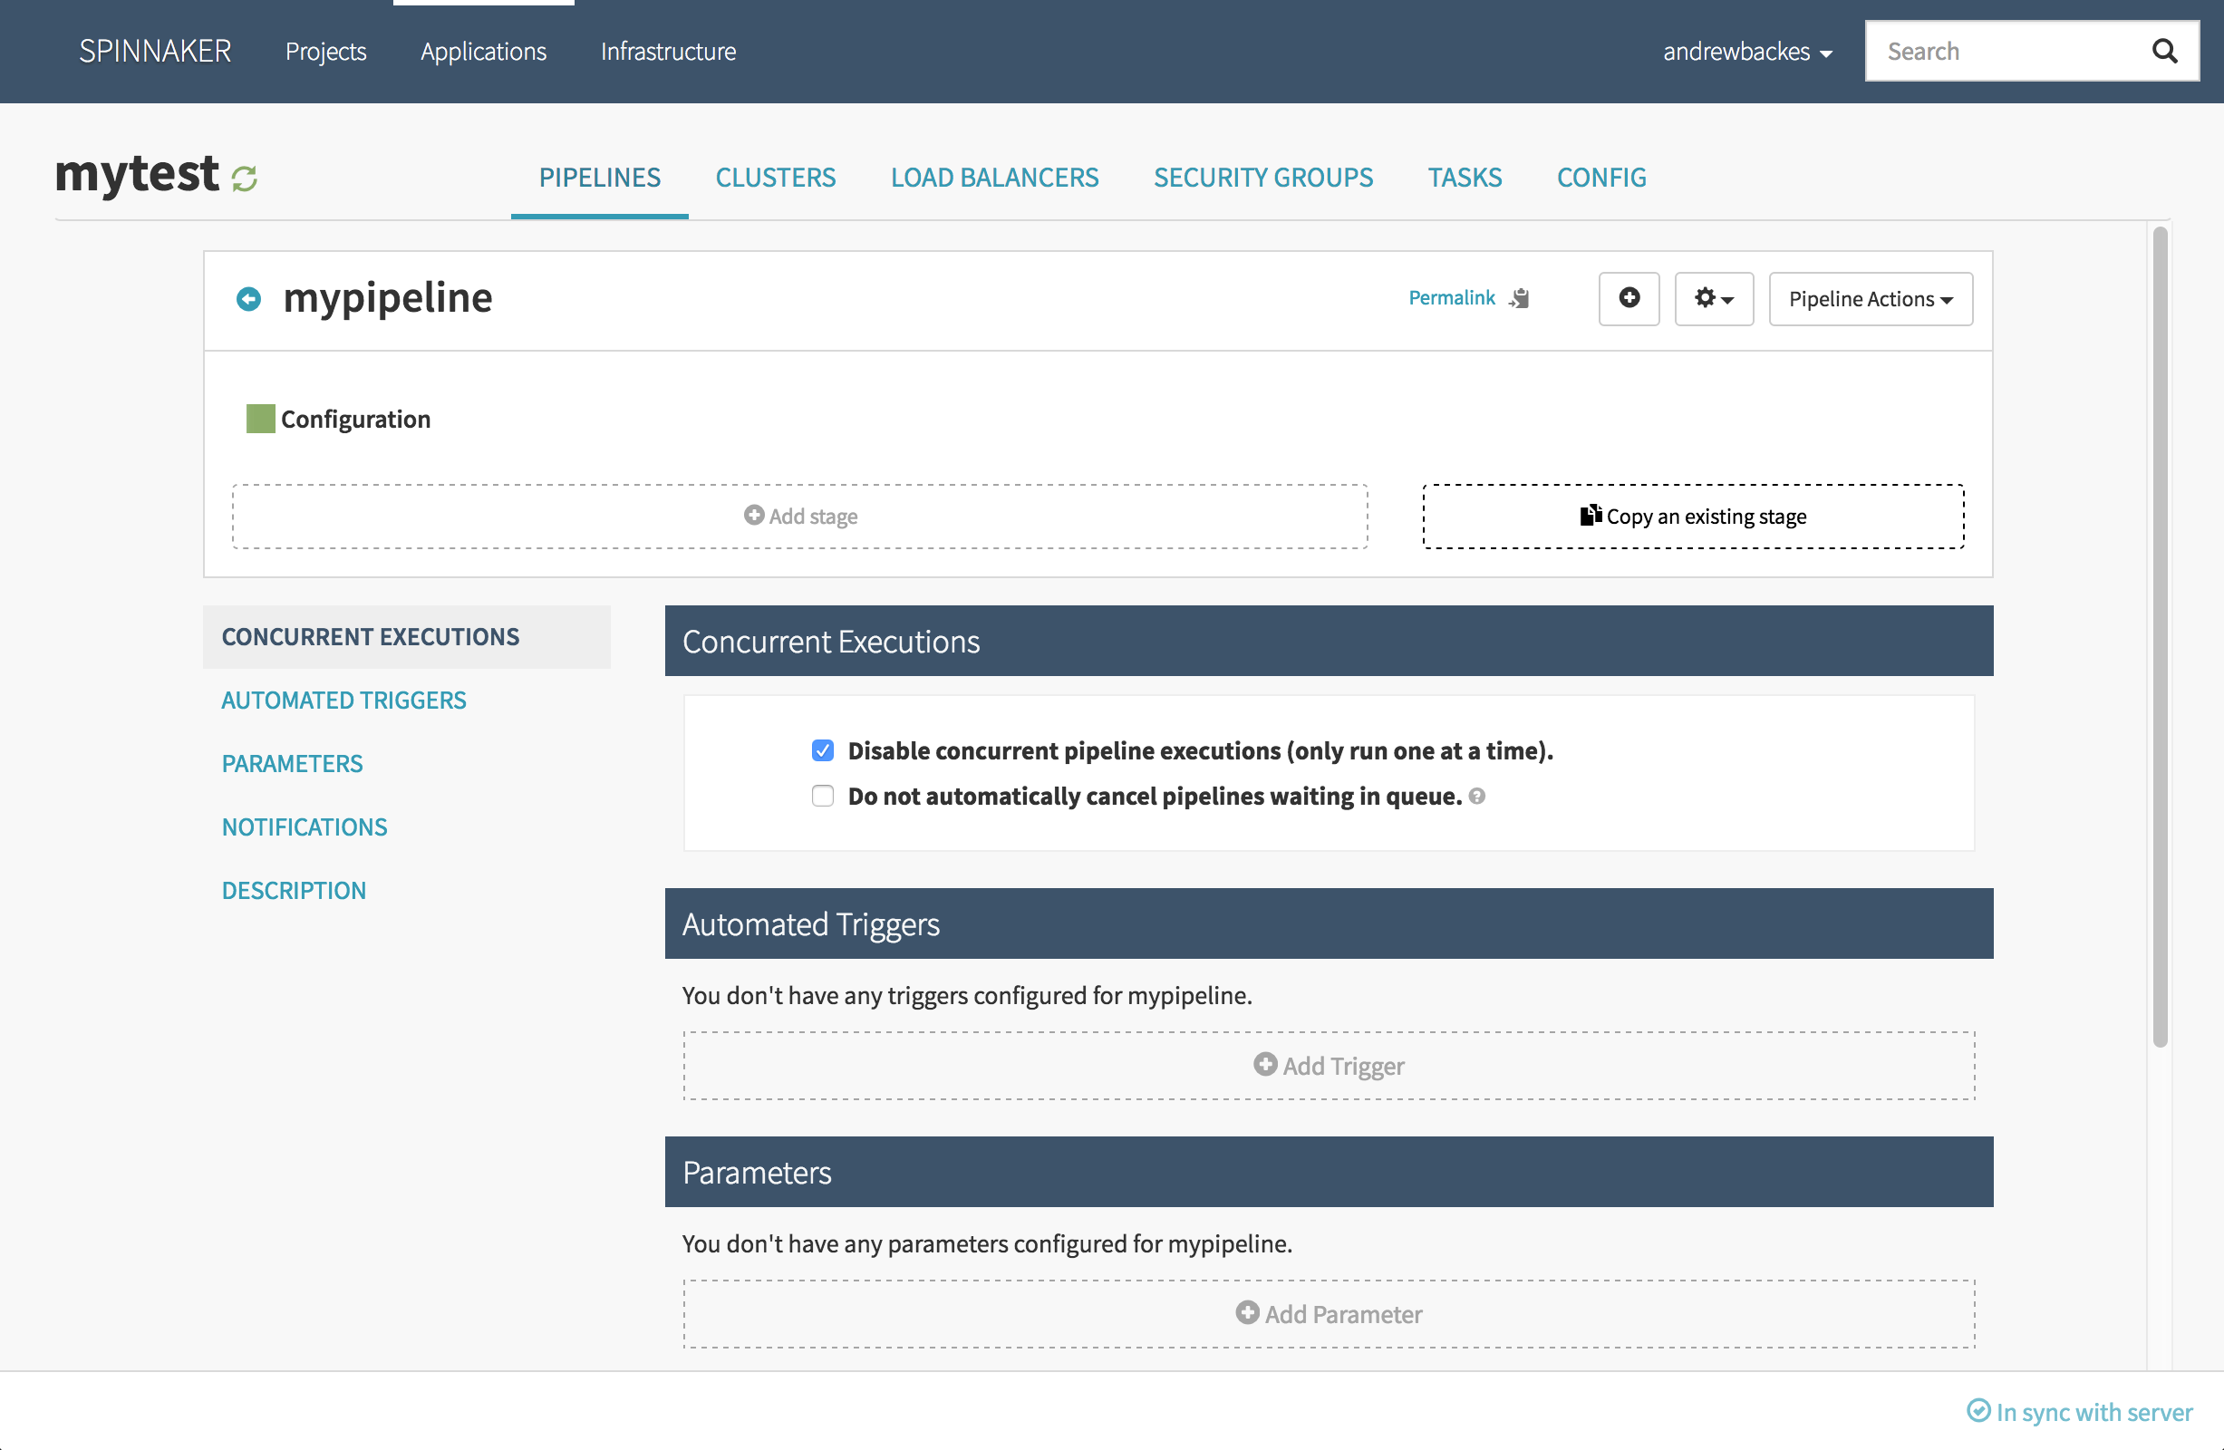Click the copy icon in existing stage box

pos(1590,515)
